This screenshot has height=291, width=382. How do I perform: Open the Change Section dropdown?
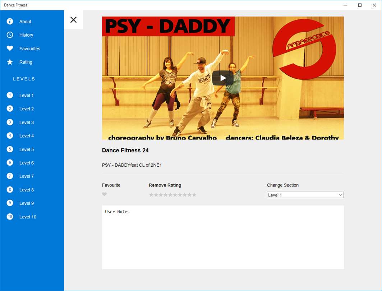pos(305,195)
